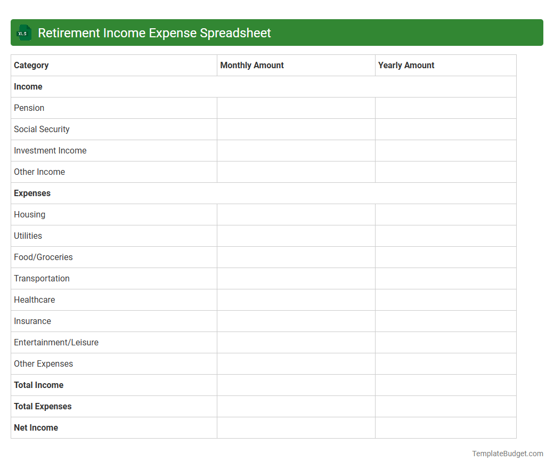Click the Healthcare category label

[x=34, y=300]
